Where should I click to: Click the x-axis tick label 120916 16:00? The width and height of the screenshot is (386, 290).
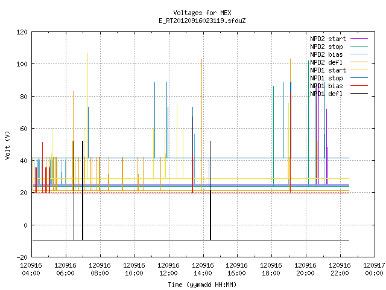click(x=236, y=269)
